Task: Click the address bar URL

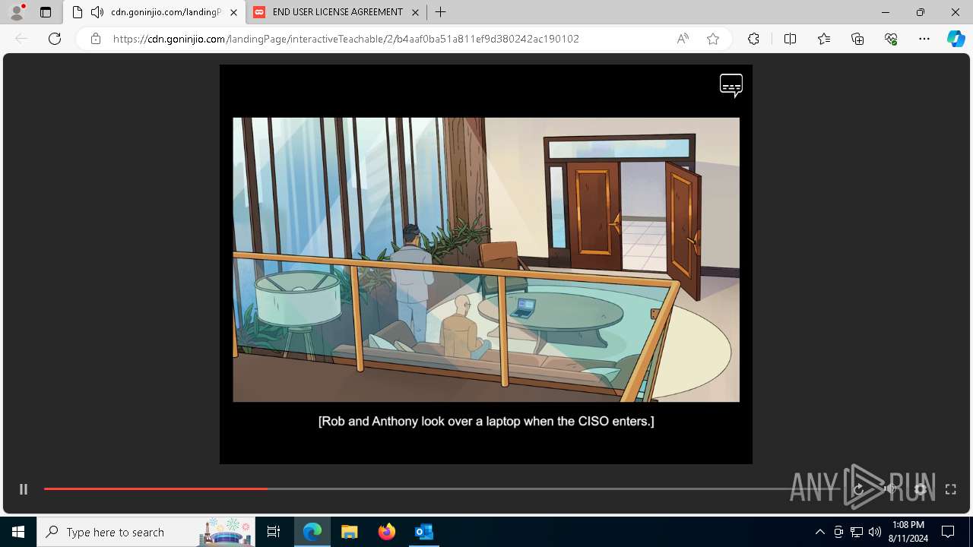Action: point(346,39)
